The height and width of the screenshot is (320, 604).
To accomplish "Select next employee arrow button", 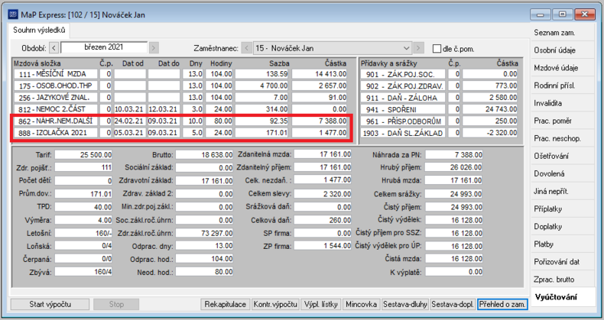I will tap(419, 48).
